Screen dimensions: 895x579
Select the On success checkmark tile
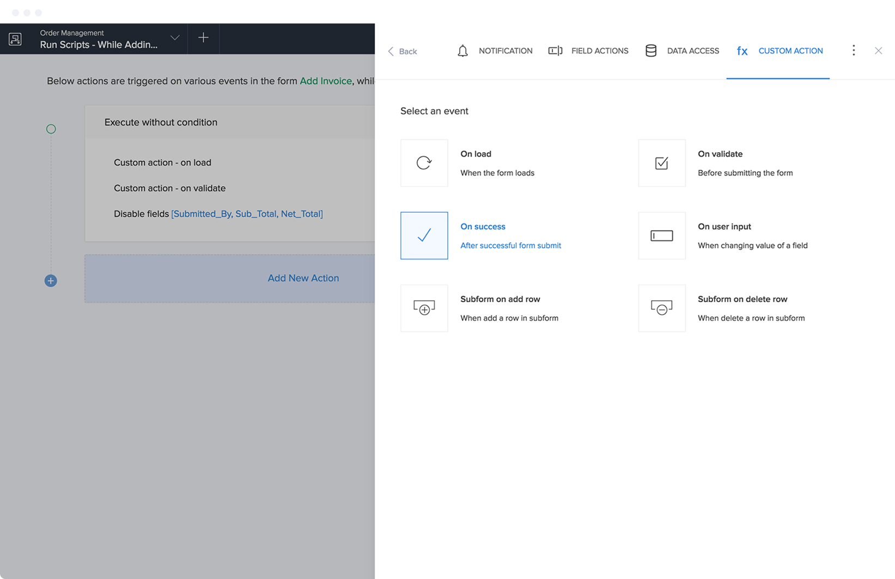point(424,236)
